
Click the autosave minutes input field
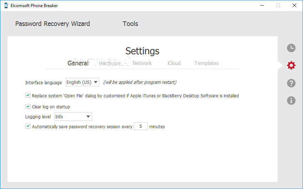[141, 126]
